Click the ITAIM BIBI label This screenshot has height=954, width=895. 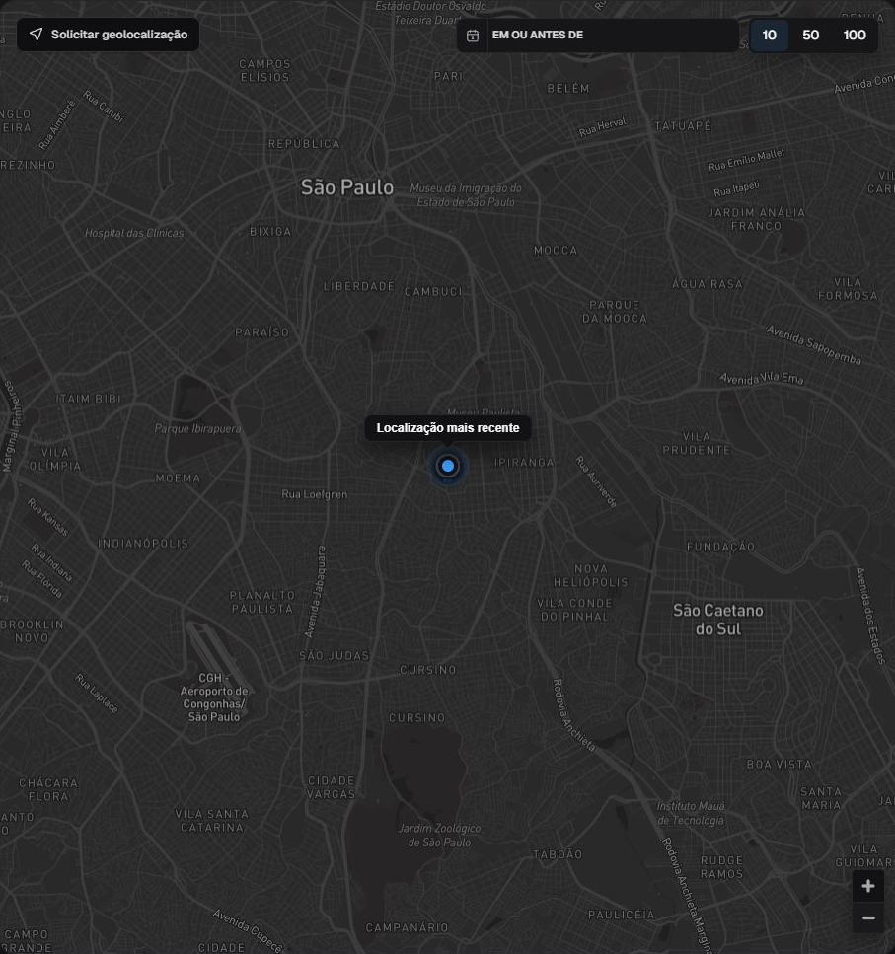tap(88, 399)
